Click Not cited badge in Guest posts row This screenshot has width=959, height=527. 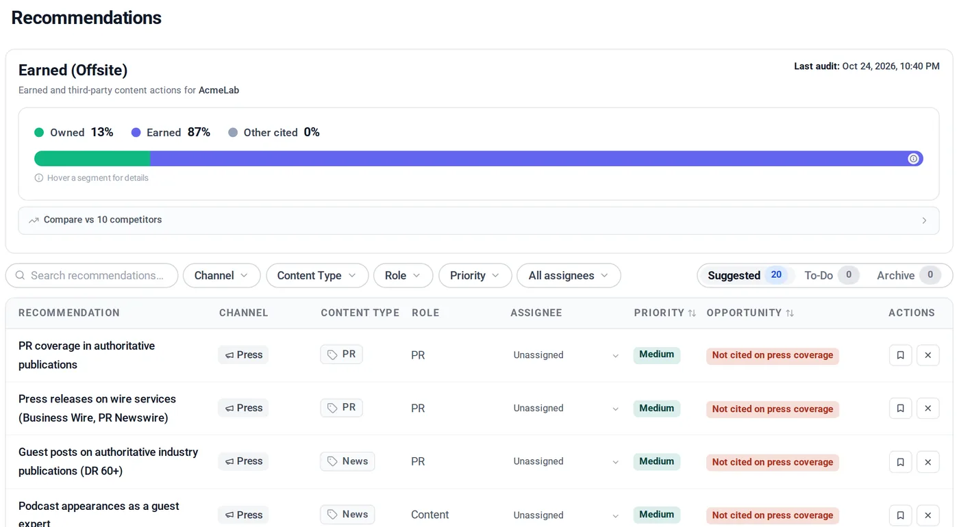click(x=773, y=462)
